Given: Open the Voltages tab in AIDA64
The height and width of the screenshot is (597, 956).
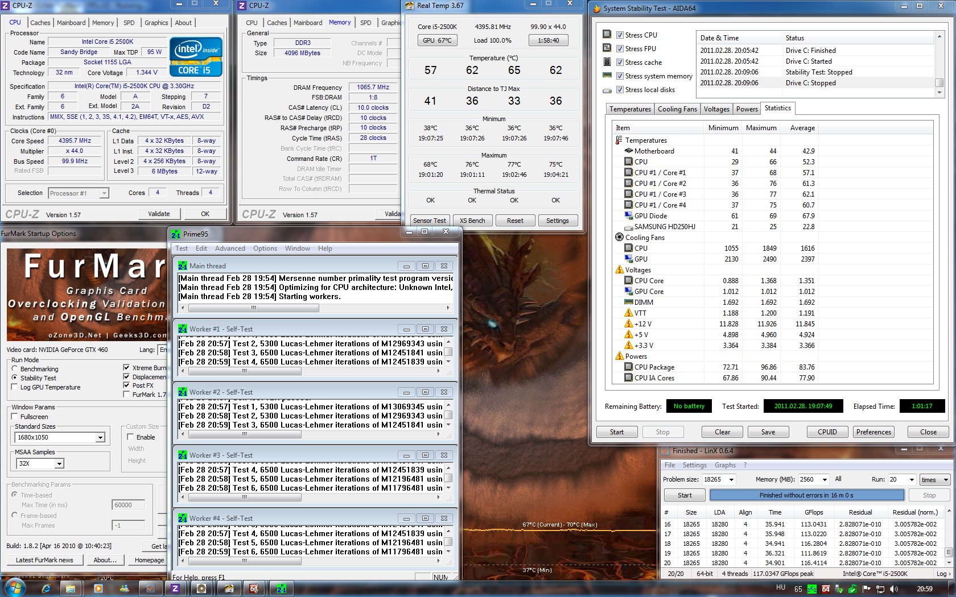Looking at the screenshot, I should click(716, 109).
